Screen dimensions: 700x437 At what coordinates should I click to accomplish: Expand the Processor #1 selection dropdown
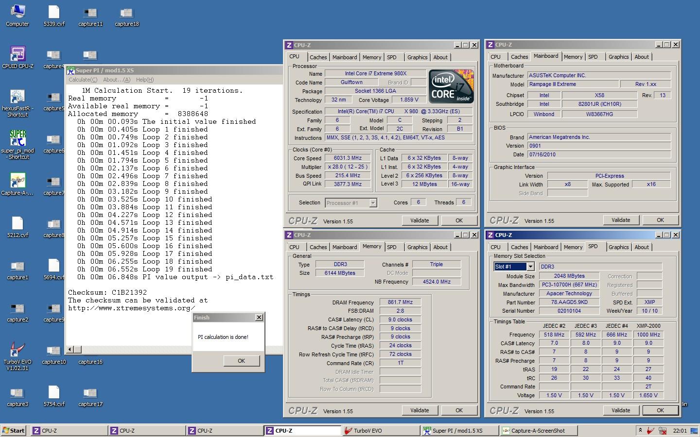[373, 203]
